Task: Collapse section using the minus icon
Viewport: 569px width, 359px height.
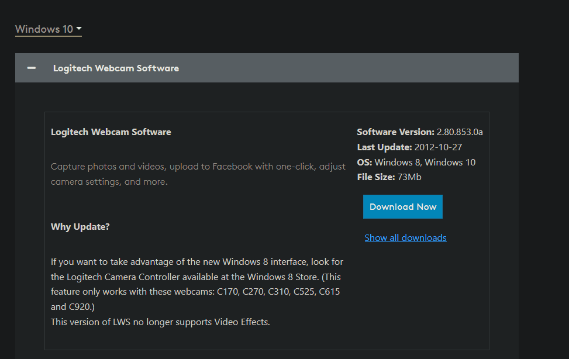Action: pos(32,68)
